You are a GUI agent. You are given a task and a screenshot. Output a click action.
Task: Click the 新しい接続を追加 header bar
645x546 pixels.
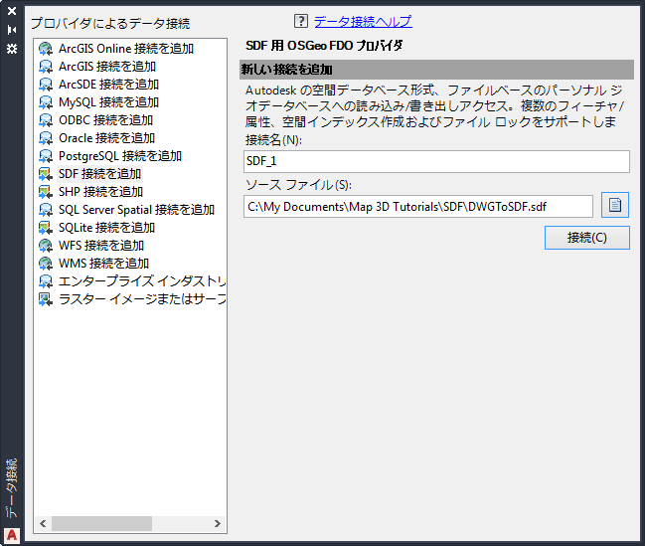(436, 70)
